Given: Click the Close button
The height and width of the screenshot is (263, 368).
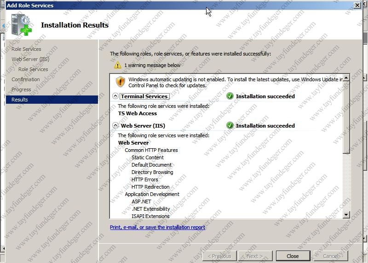Looking at the screenshot, I should pyautogui.click(x=293, y=256).
